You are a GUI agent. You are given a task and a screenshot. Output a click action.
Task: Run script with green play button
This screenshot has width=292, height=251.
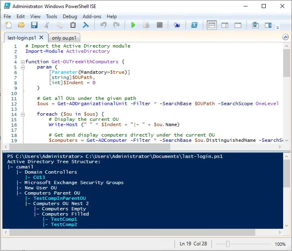point(133,25)
